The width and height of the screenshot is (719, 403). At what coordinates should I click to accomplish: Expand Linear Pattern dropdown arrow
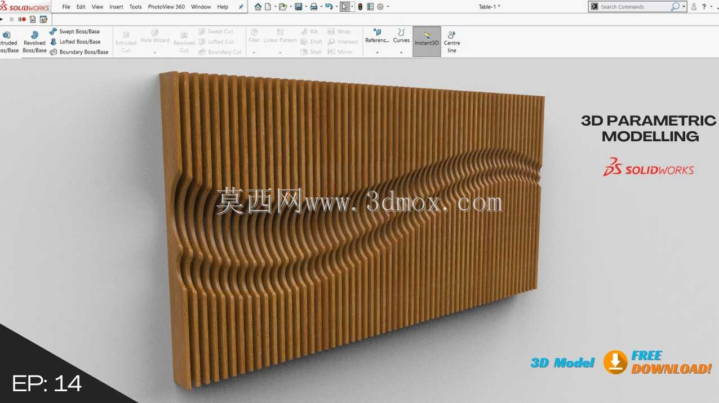[x=280, y=53]
